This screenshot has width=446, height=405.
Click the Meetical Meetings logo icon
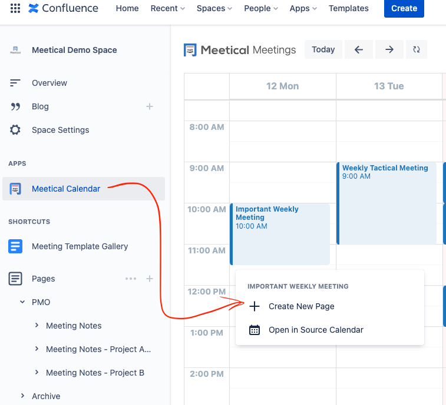(190, 50)
